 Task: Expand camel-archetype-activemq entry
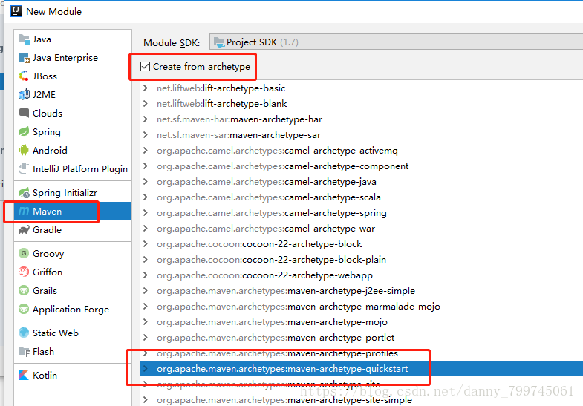coord(146,151)
